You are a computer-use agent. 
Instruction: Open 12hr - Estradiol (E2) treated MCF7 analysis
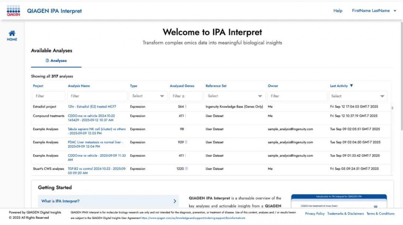[92, 106]
